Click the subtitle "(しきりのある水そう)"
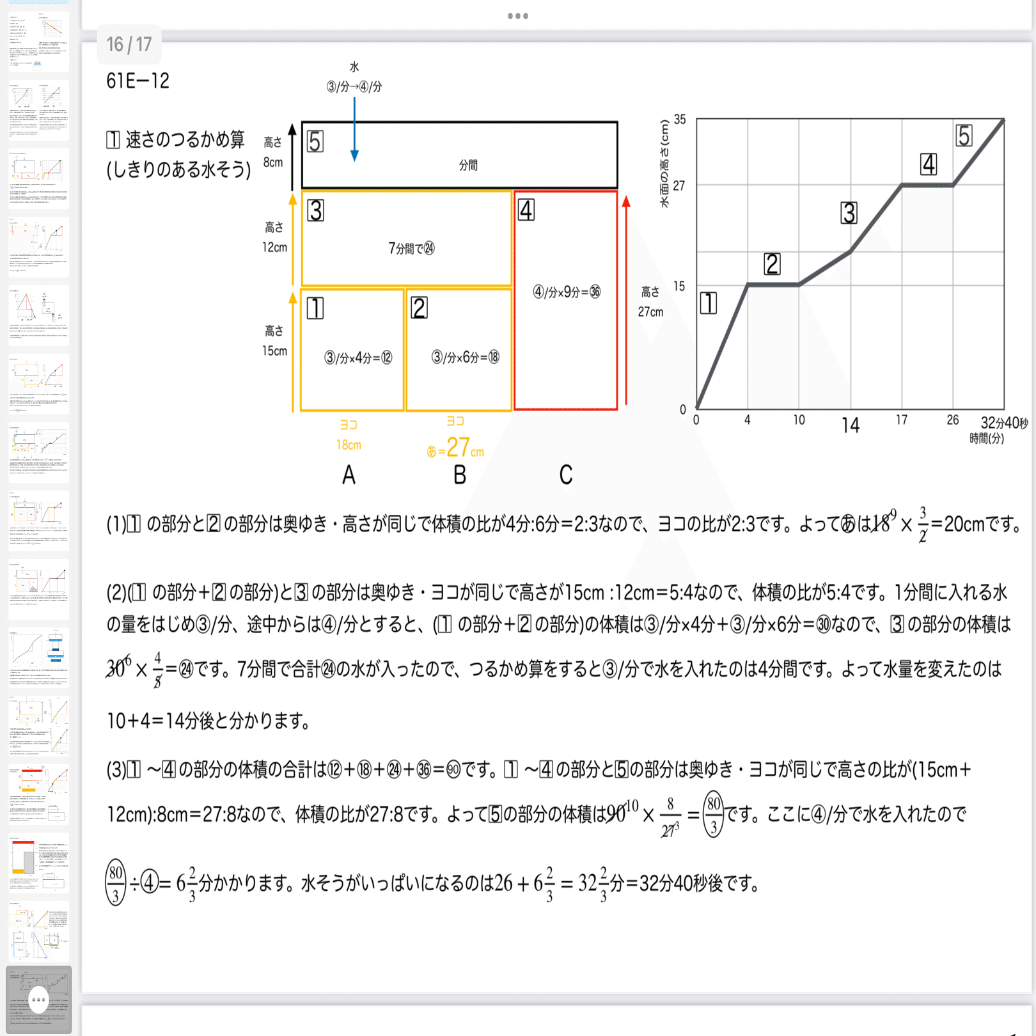 pos(178,169)
